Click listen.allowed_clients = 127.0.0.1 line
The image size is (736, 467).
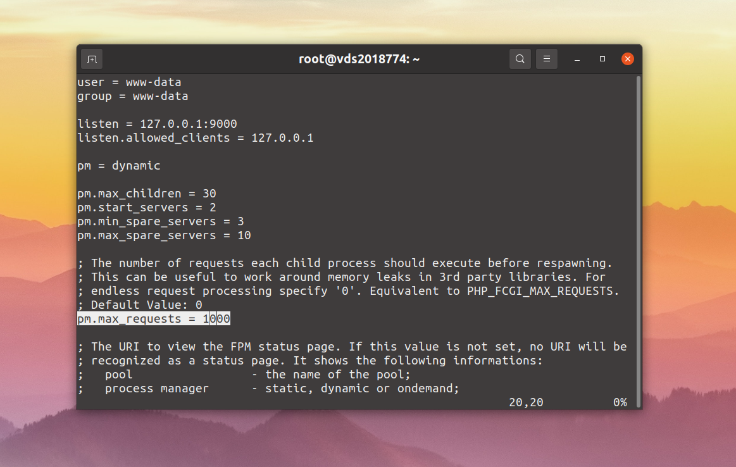196,138
